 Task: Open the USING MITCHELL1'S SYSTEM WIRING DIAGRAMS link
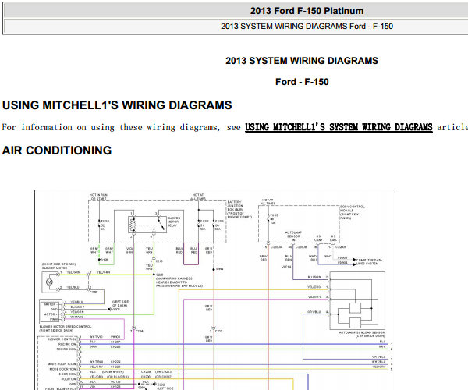pos(339,127)
